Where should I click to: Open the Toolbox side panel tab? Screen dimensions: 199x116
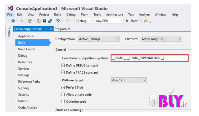tap(9, 32)
